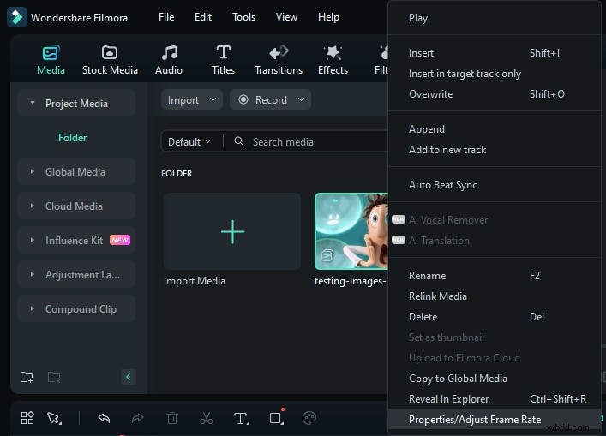Open the Help menu

[x=328, y=17]
